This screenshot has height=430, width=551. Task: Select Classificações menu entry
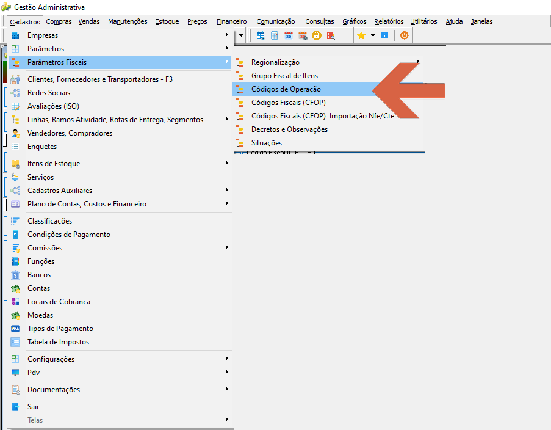pyautogui.click(x=120, y=221)
